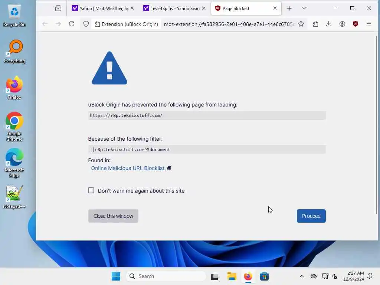
Task: Click the muted volume tray icon
Action: pos(335,276)
